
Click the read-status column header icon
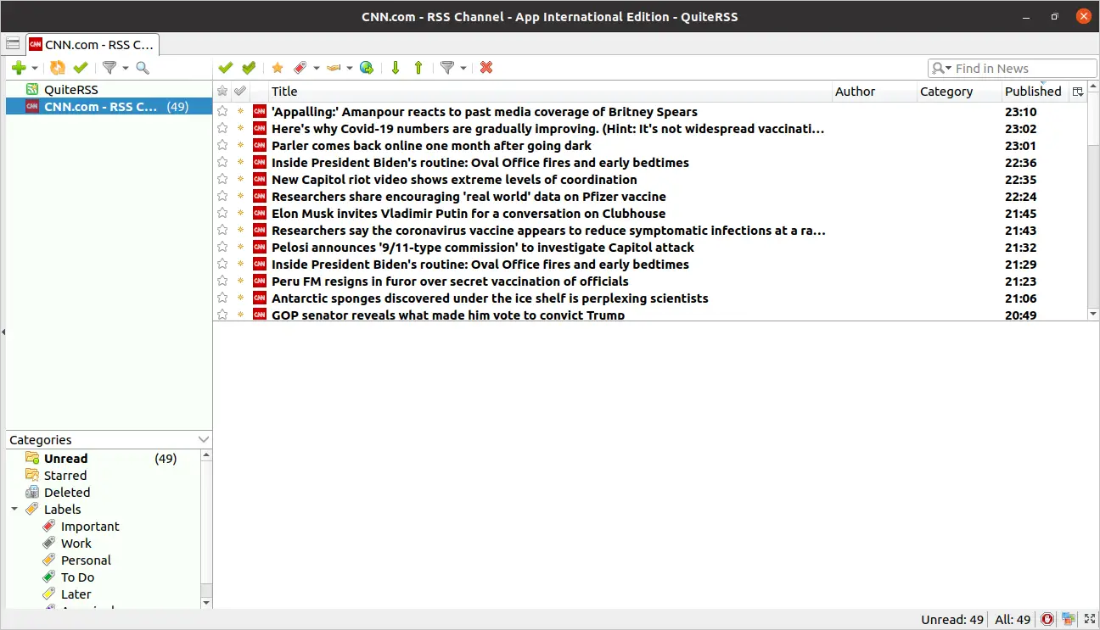[240, 92]
